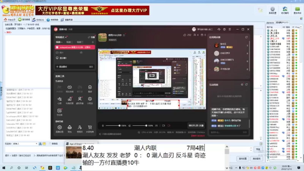Open the wish list tool
Viewport: 304px width, 171px height.
[x=60, y=100]
